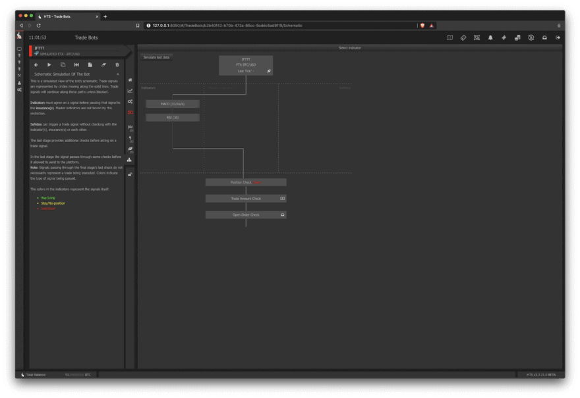Click money icon on Trade Amount Check
The image size is (580, 398).
pos(282,199)
